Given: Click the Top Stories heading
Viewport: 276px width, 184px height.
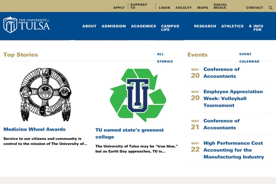Looking at the screenshot, I should pos(21,55).
